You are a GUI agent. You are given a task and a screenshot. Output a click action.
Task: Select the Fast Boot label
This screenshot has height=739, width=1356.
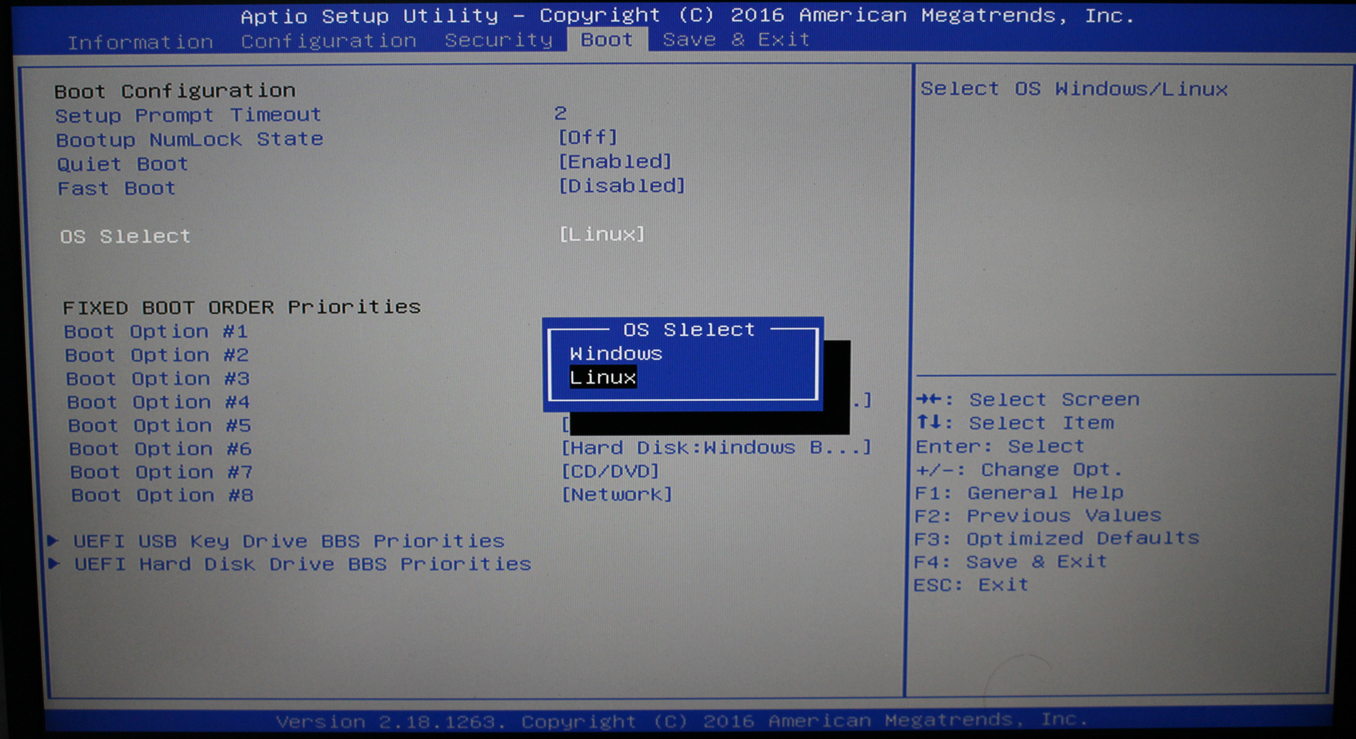pos(116,188)
